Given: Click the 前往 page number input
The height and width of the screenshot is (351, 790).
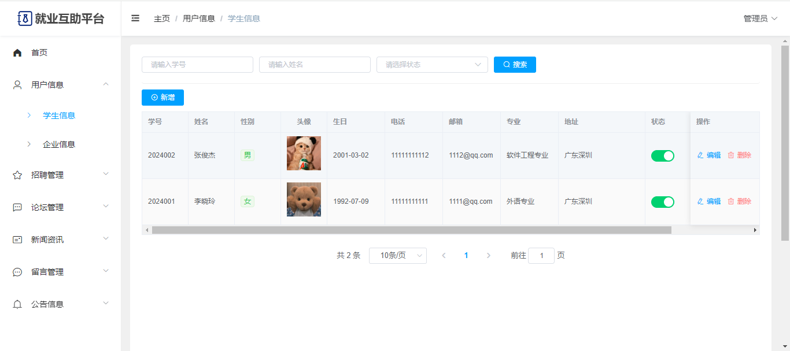Looking at the screenshot, I should point(541,256).
